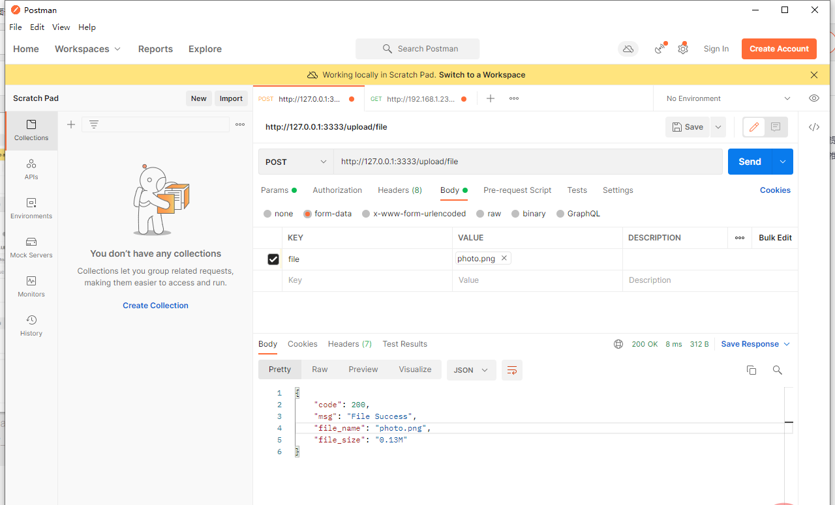Screen dimensions: 835x505
Task: Select the raw body type
Action: point(489,214)
